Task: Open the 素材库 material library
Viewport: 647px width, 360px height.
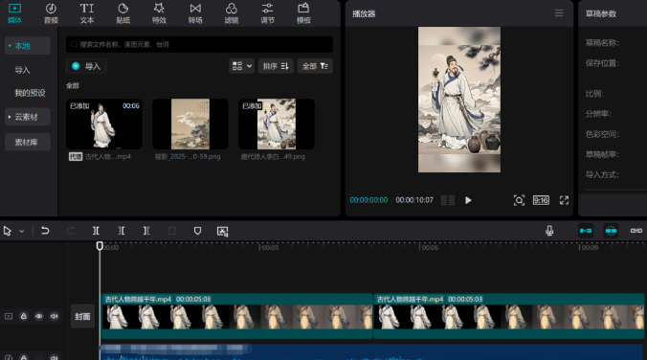Action: (27, 142)
